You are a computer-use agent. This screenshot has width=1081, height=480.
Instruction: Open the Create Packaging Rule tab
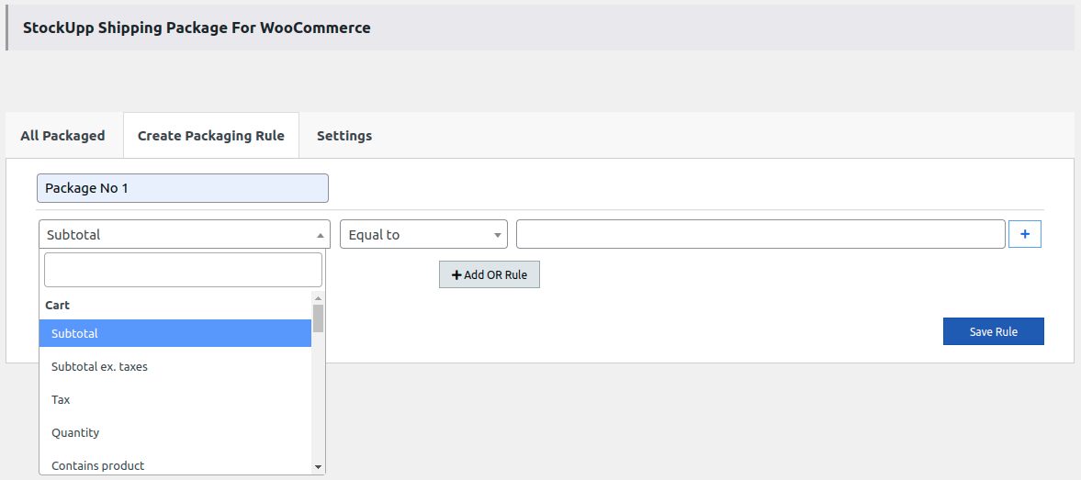(x=211, y=136)
